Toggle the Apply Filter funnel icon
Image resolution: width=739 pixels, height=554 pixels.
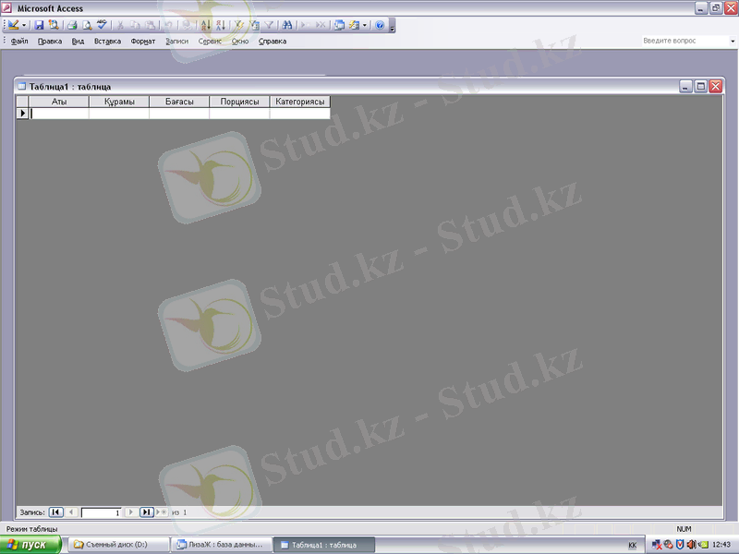pos(269,25)
